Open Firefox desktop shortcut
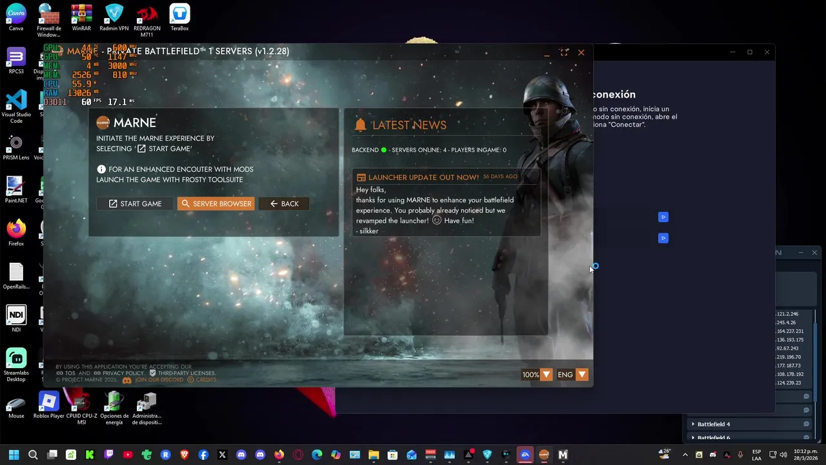Screen dimensions: 826x465 pyautogui.click(x=16, y=234)
